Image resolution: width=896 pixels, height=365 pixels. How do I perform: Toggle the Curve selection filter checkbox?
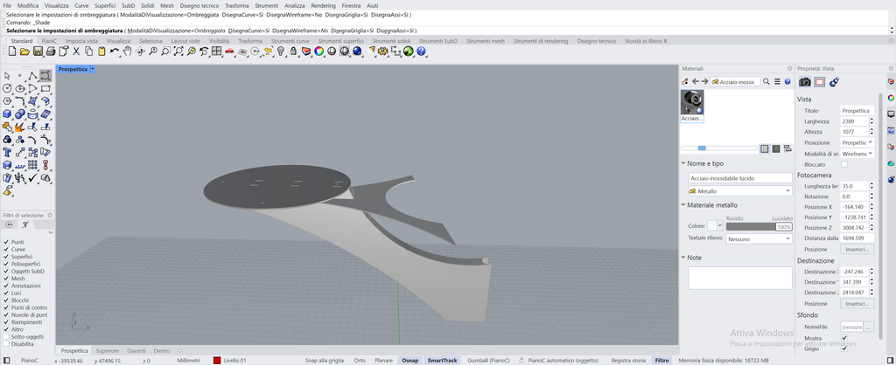point(6,249)
